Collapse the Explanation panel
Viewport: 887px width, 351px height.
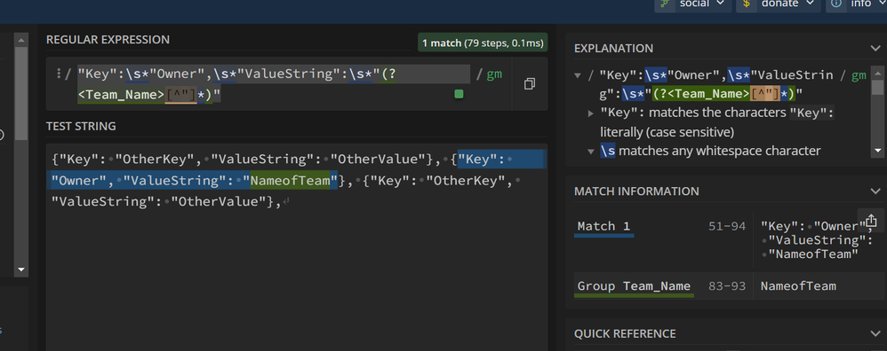(875, 49)
